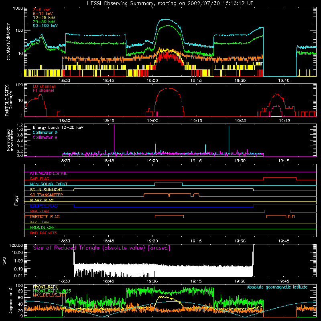Click the yellow 12-25 keV legend label in the top panel
The width and height of the screenshot is (321, 321).
click(x=44, y=18)
